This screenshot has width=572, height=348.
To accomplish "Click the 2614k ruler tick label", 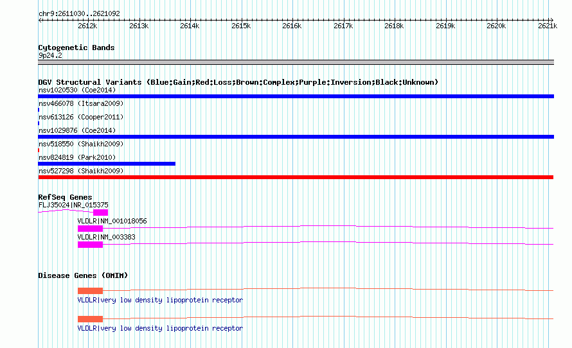I will (x=190, y=26).
